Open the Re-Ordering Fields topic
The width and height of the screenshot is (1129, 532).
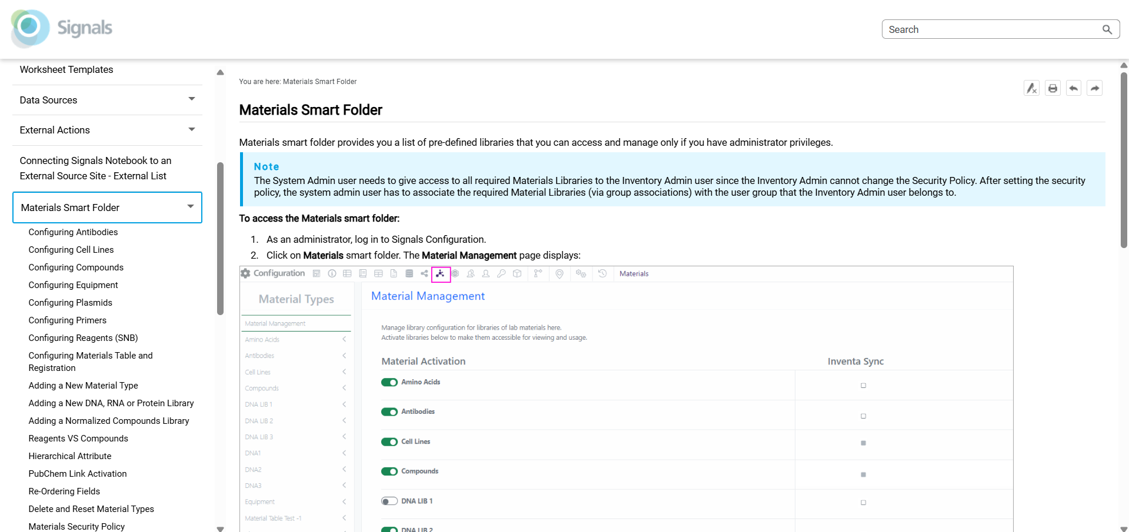tap(64, 491)
